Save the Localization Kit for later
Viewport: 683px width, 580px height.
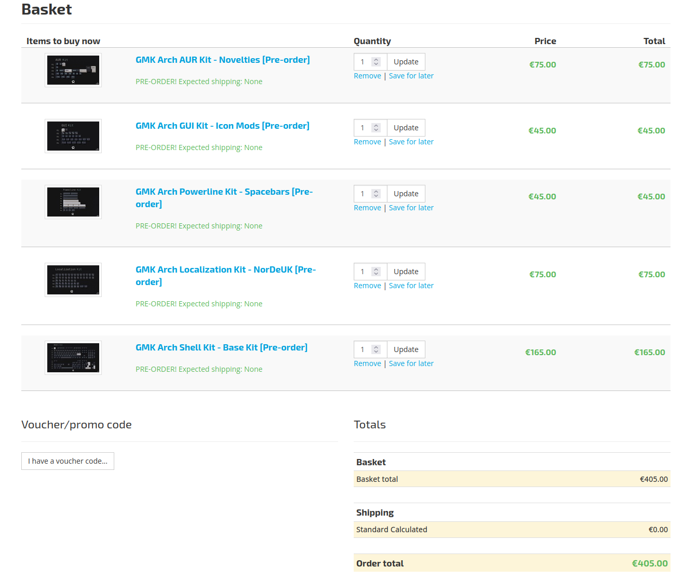point(411,286)
